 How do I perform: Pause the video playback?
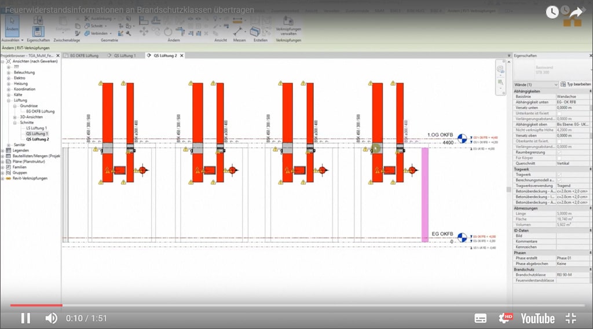click(25, 318)
